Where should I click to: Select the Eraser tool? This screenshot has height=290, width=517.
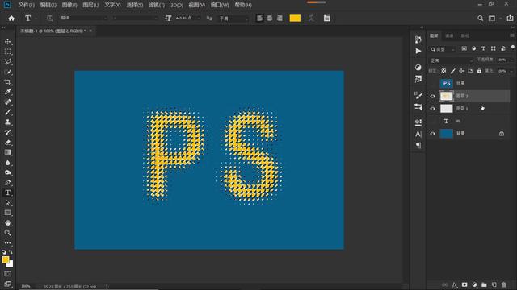click(7, 143)
